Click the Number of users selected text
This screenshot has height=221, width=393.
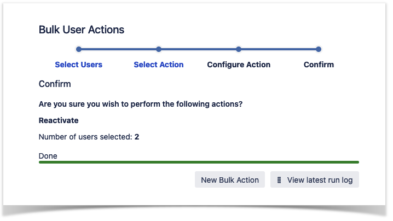click(x=85, y=137)
